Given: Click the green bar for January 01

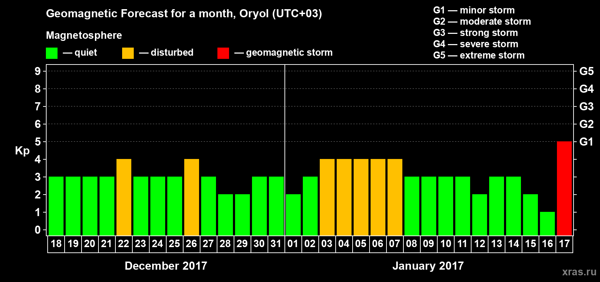Looking at the screenshot, I should pyautogui.click(x=293, y=215).
